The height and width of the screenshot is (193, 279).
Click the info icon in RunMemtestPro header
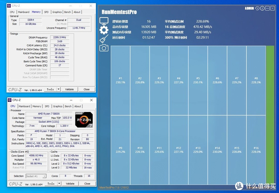(x=262, y=8)
